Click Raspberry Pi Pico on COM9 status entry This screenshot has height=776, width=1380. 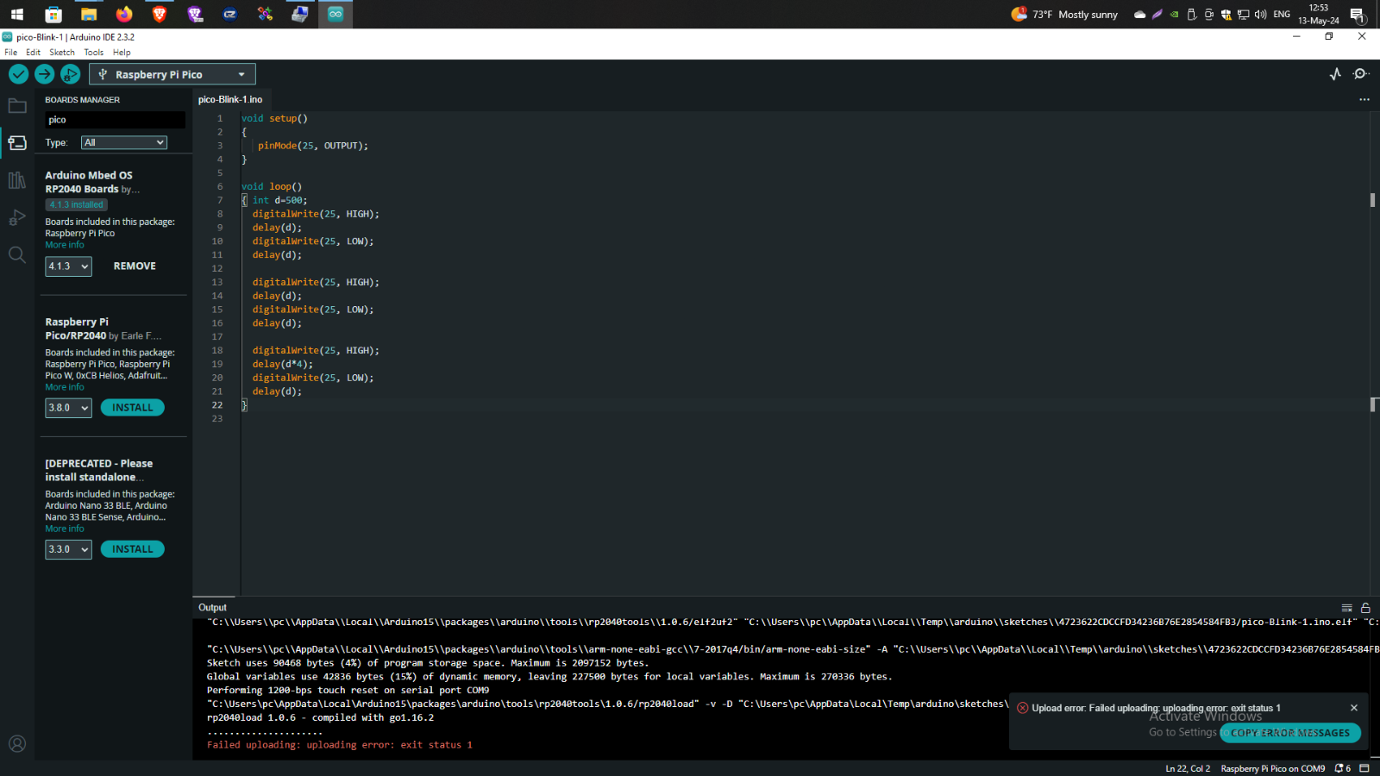coord(1273,768)
